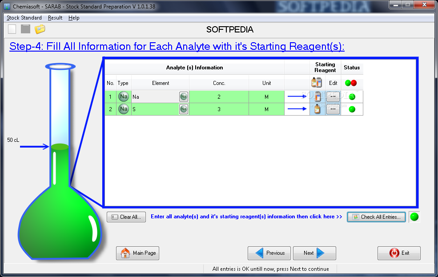Image resolution: width=438 pixels, height=277 pixels.
Task: Click unit cell M in S row
Action: click(x=266, y=109)
